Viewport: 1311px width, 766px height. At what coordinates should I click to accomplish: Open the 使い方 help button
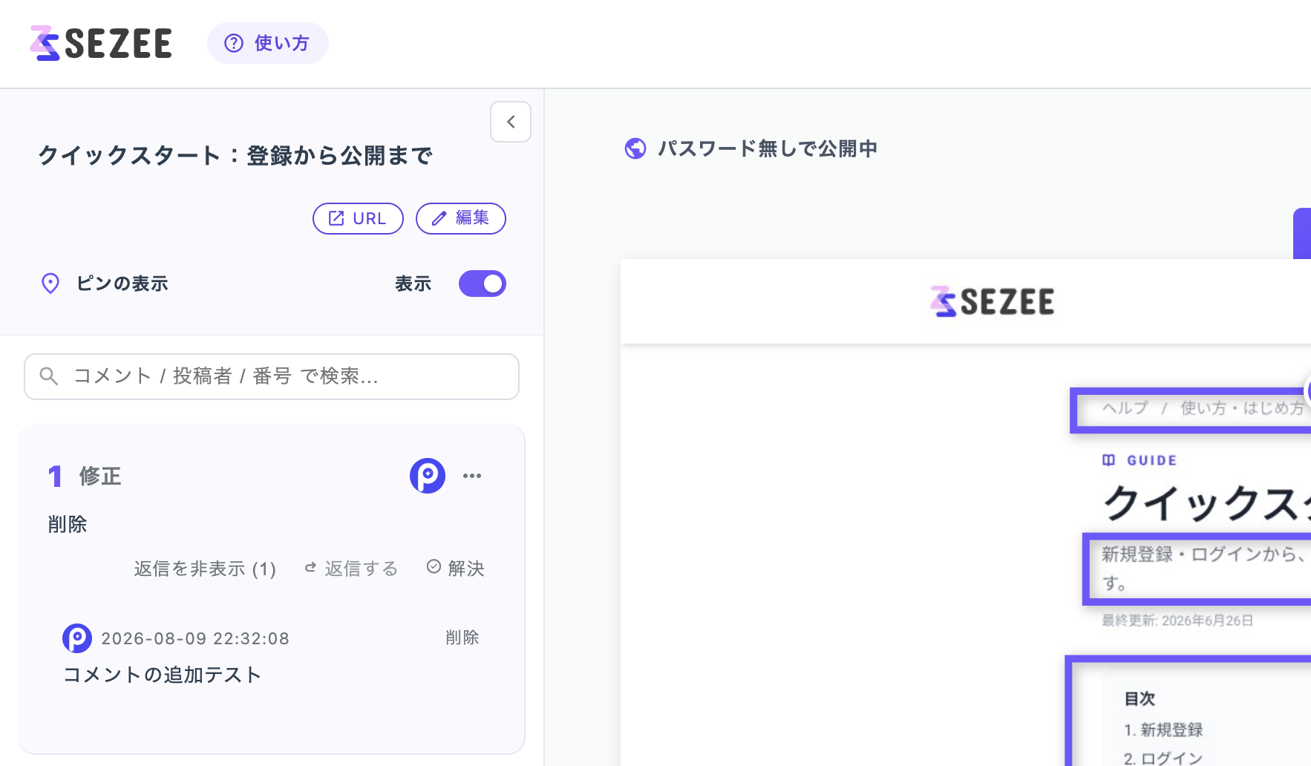point(267,43)
